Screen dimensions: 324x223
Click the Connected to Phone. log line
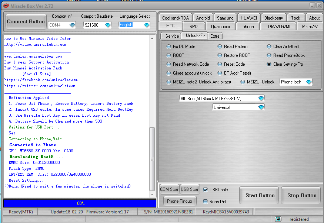pyautogui.click(x=33, y=145)
